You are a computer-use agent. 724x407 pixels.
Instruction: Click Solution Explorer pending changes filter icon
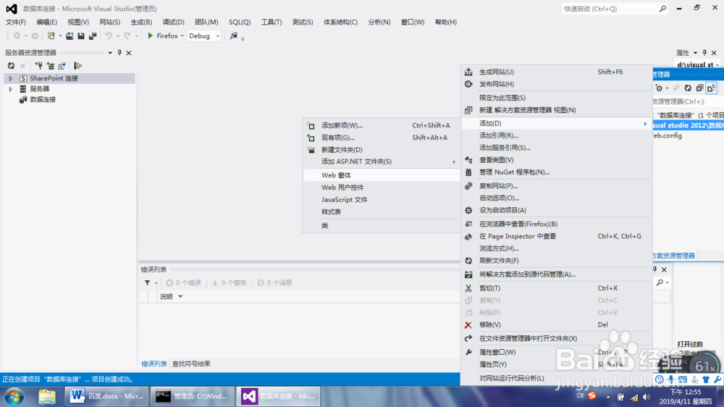(659, 88)
